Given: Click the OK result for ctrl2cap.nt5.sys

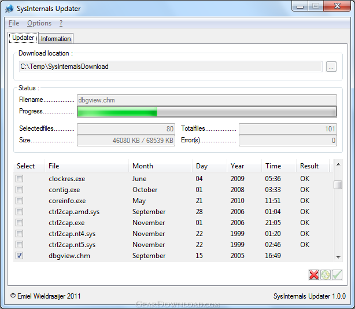Looking at the screenshot, I should pyautogui.click(x=305, y=245).
